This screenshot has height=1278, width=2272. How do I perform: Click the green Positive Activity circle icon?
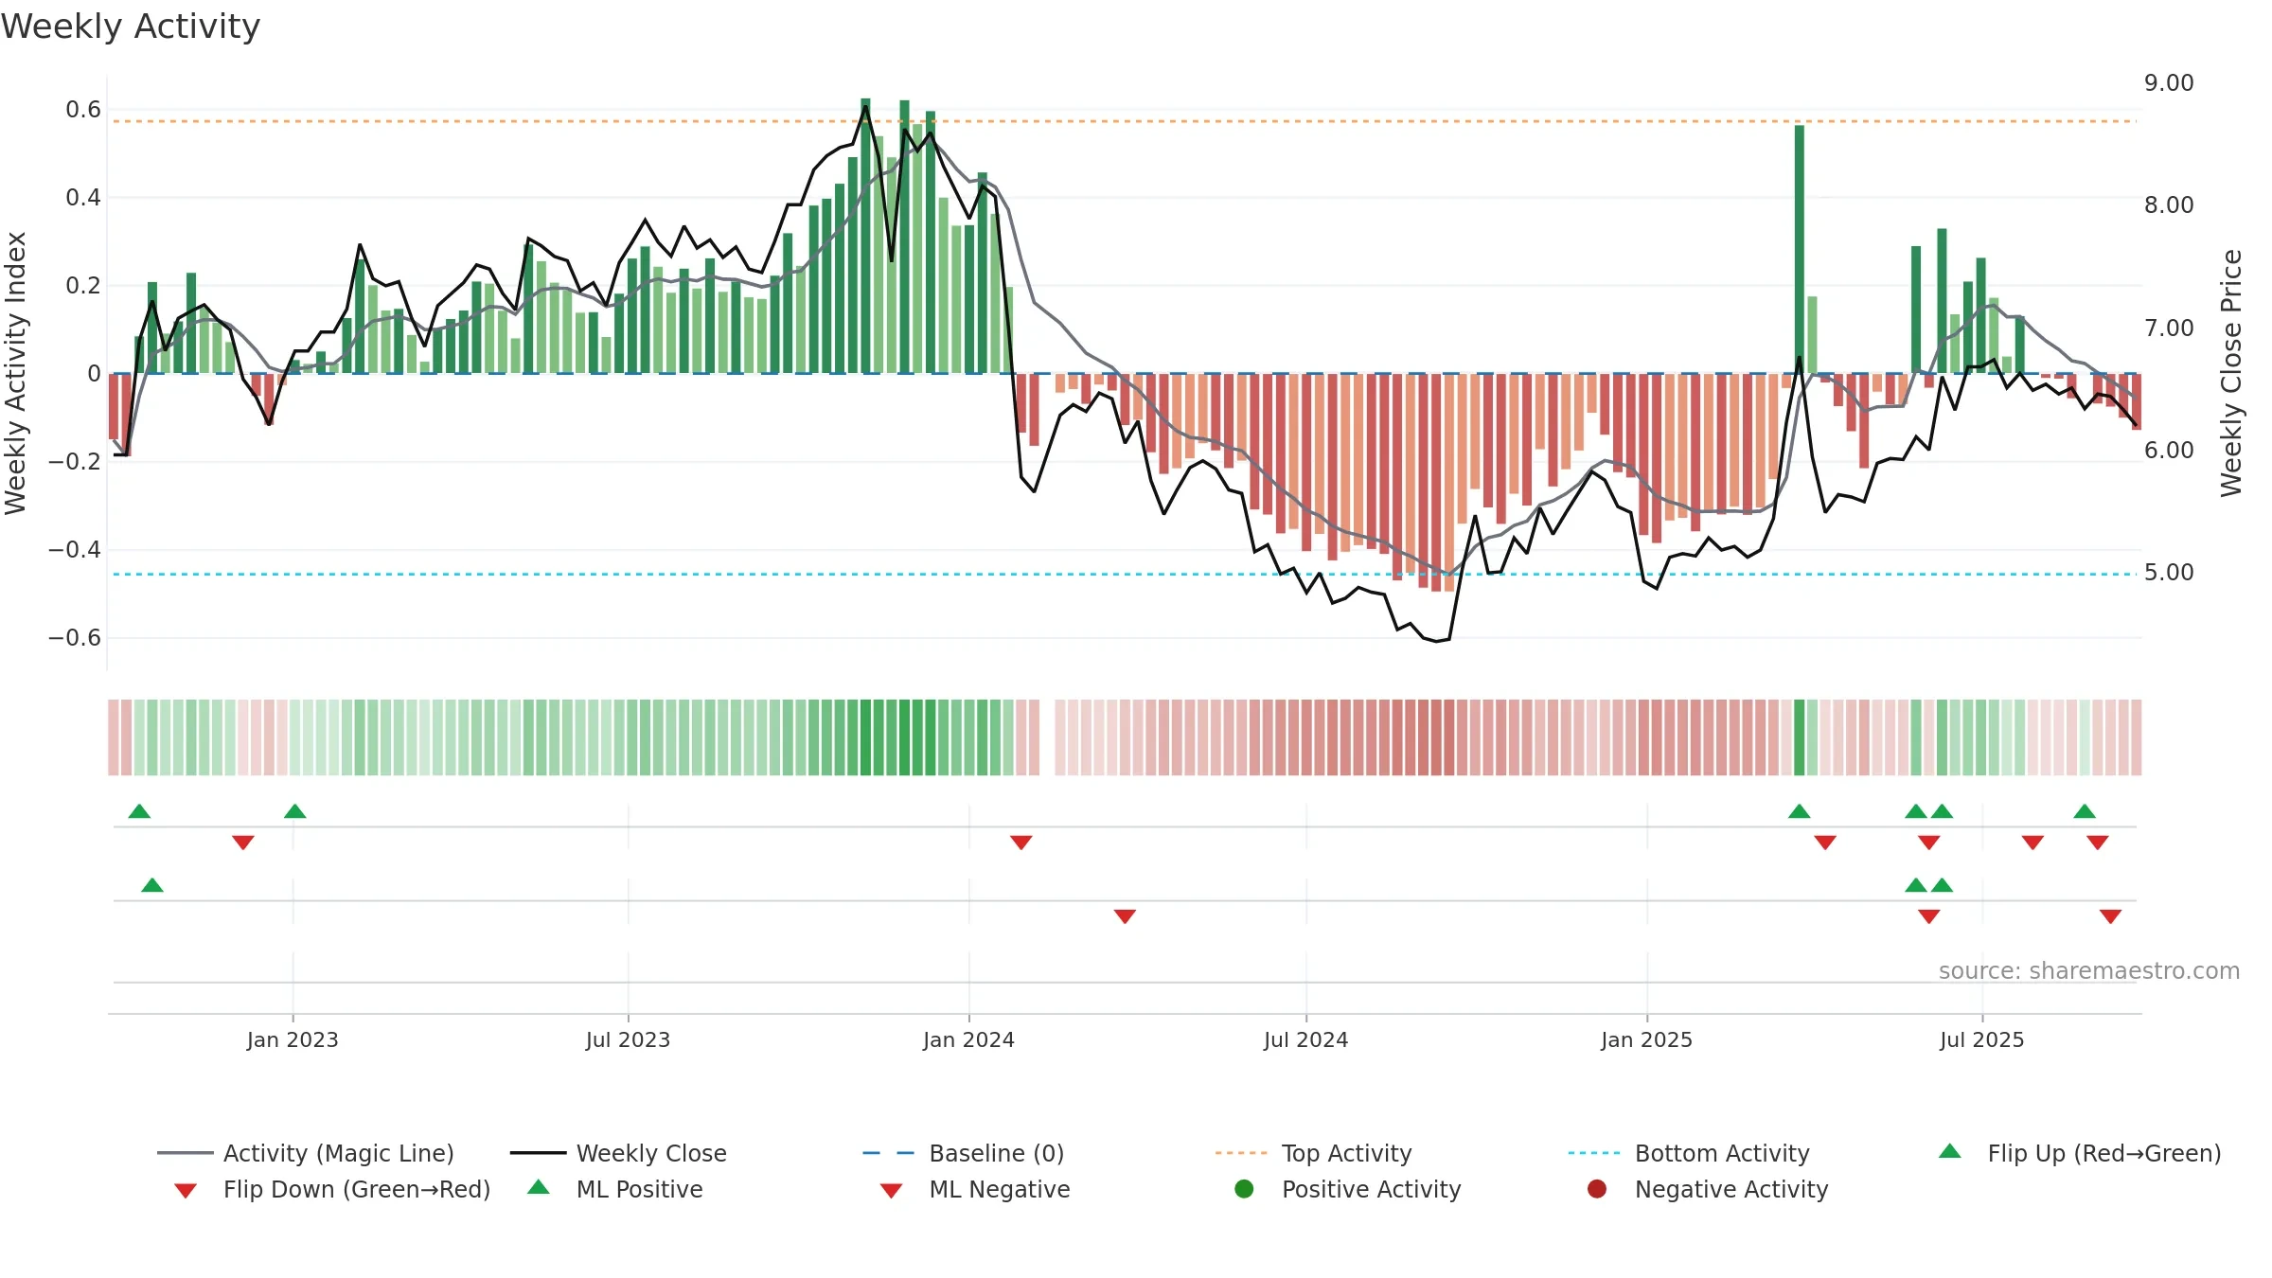[x=1244, y=1188]
